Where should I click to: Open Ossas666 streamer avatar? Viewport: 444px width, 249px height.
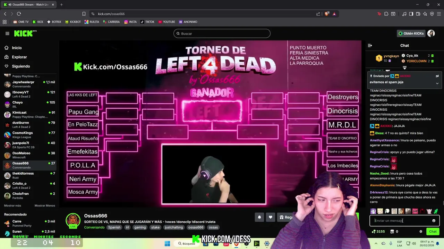coord(73,221)
